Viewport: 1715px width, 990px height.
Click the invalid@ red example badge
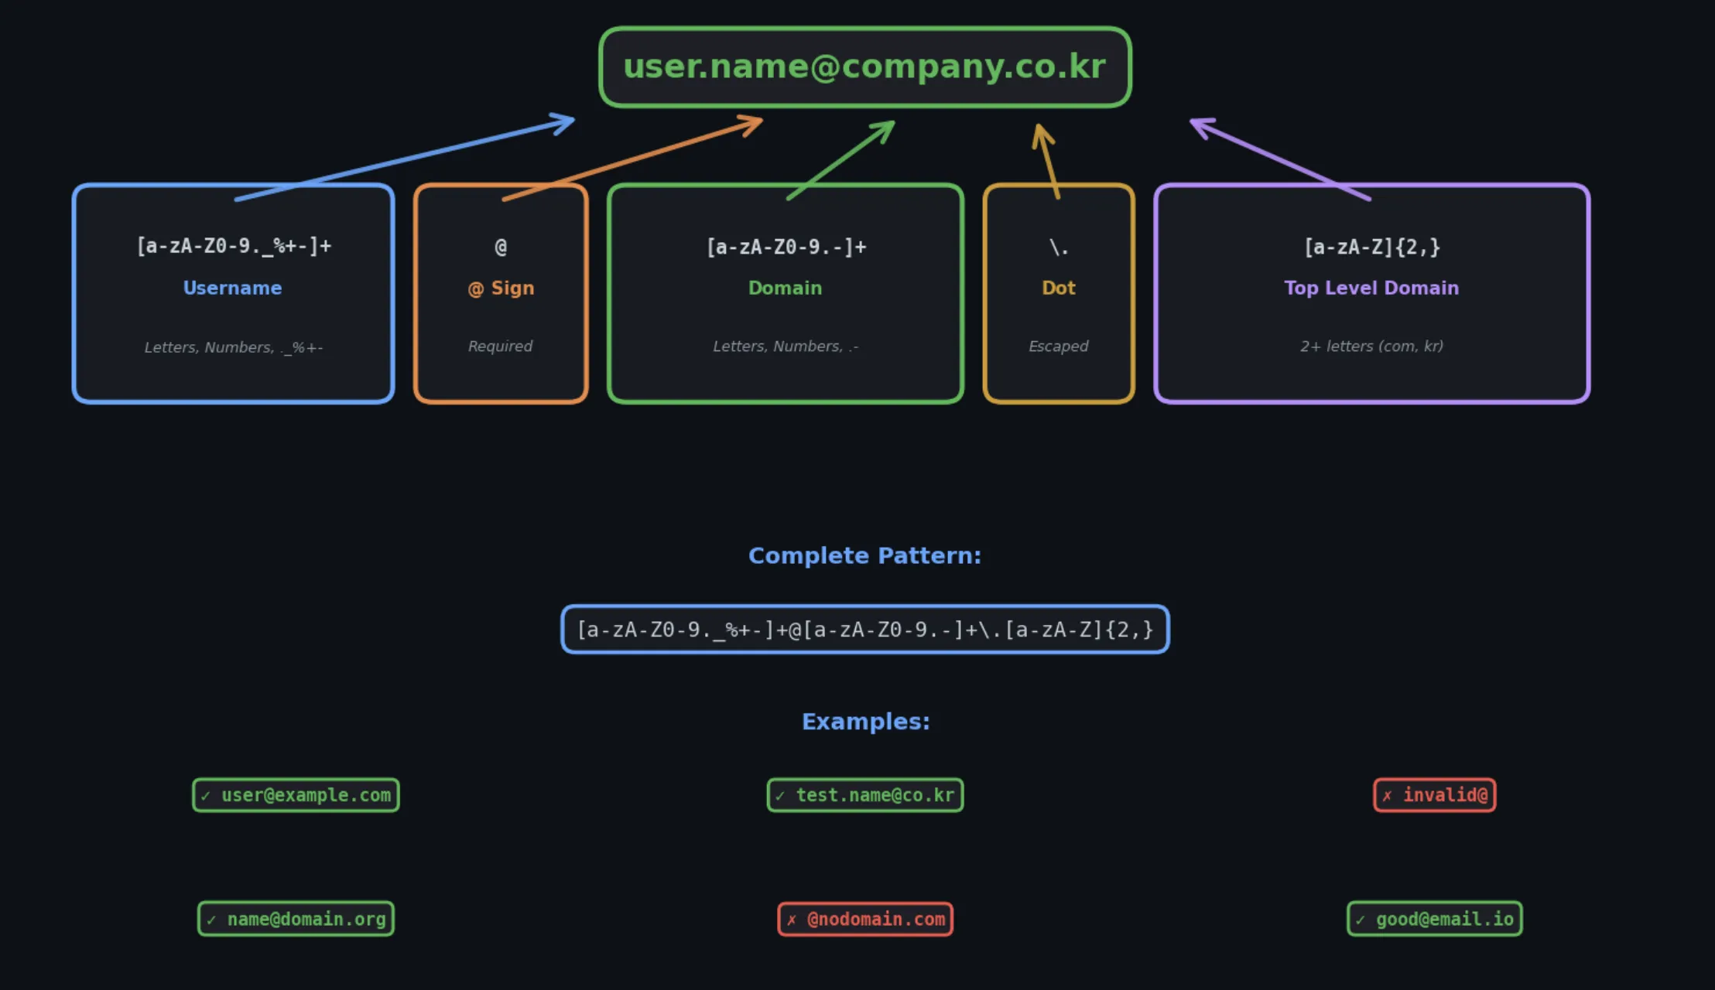[x=1434, y=795]
